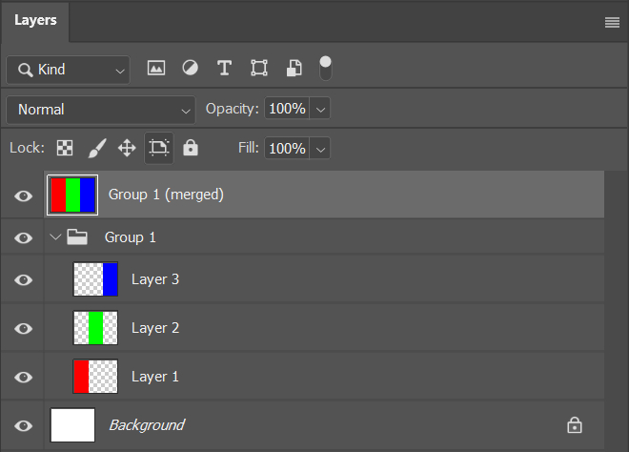This screenshot has width=629, height=452.
Task: Open the Normal blend mode dropdown
Action: click(x=101, y=110)
